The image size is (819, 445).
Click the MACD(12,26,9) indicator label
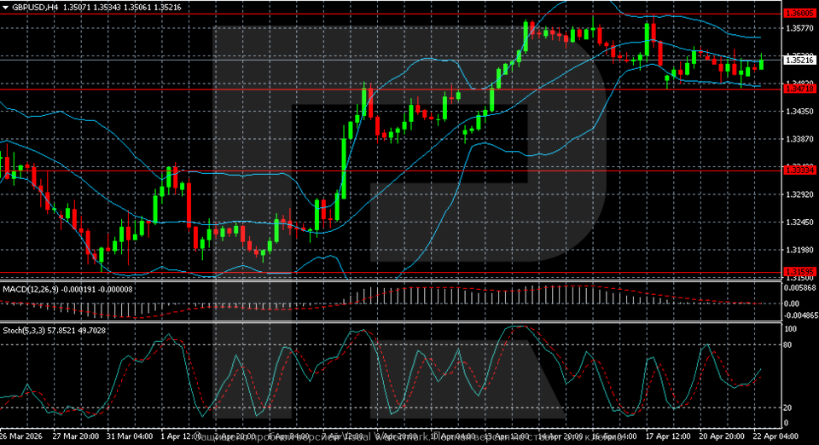(x=31, y=290)
